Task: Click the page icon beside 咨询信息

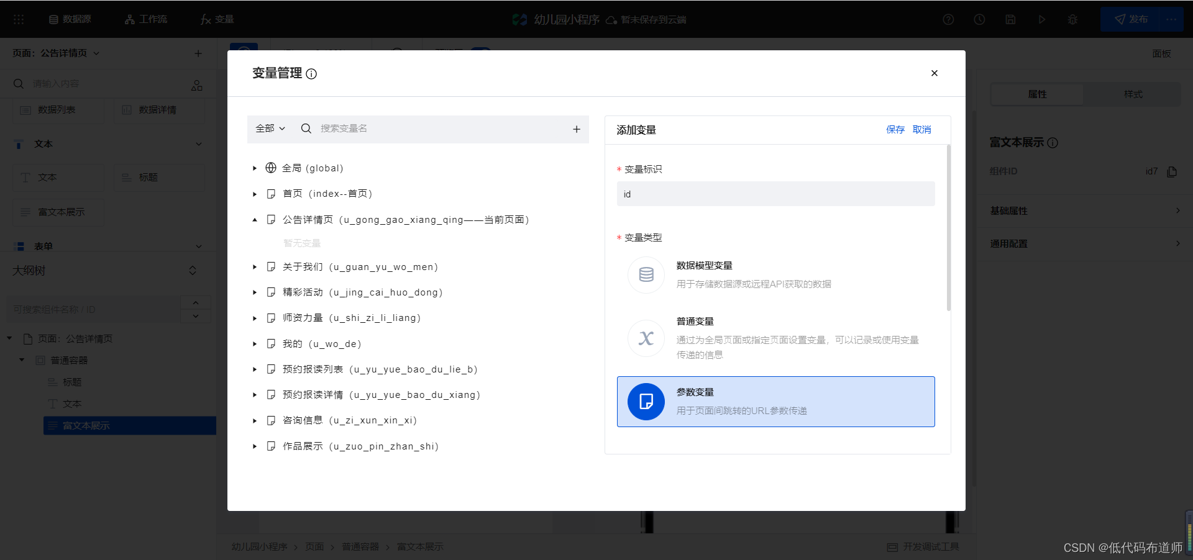Action: tap(271, 421)
